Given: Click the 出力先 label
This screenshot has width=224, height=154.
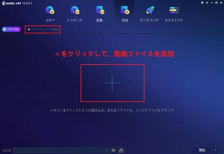Looking at the screenshot, I should click(x=7, y=150).
